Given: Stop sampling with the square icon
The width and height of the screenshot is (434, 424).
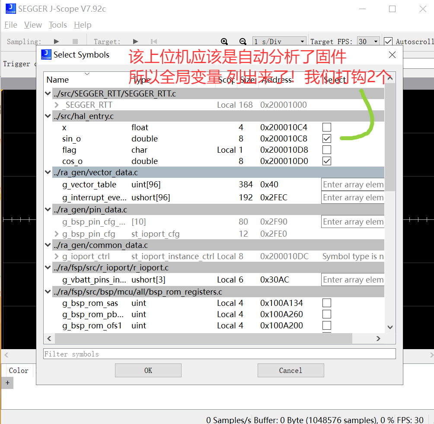Looking at the screenshot, I should pos(75,42).
